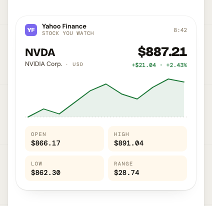Open the OPEN $866.17 stat tile
The image size is (212, 206).
coord(64,138)
